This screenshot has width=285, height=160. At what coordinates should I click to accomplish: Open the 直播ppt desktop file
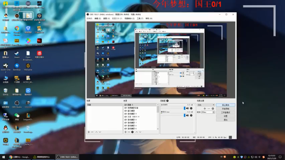click(x=5, y=55)
